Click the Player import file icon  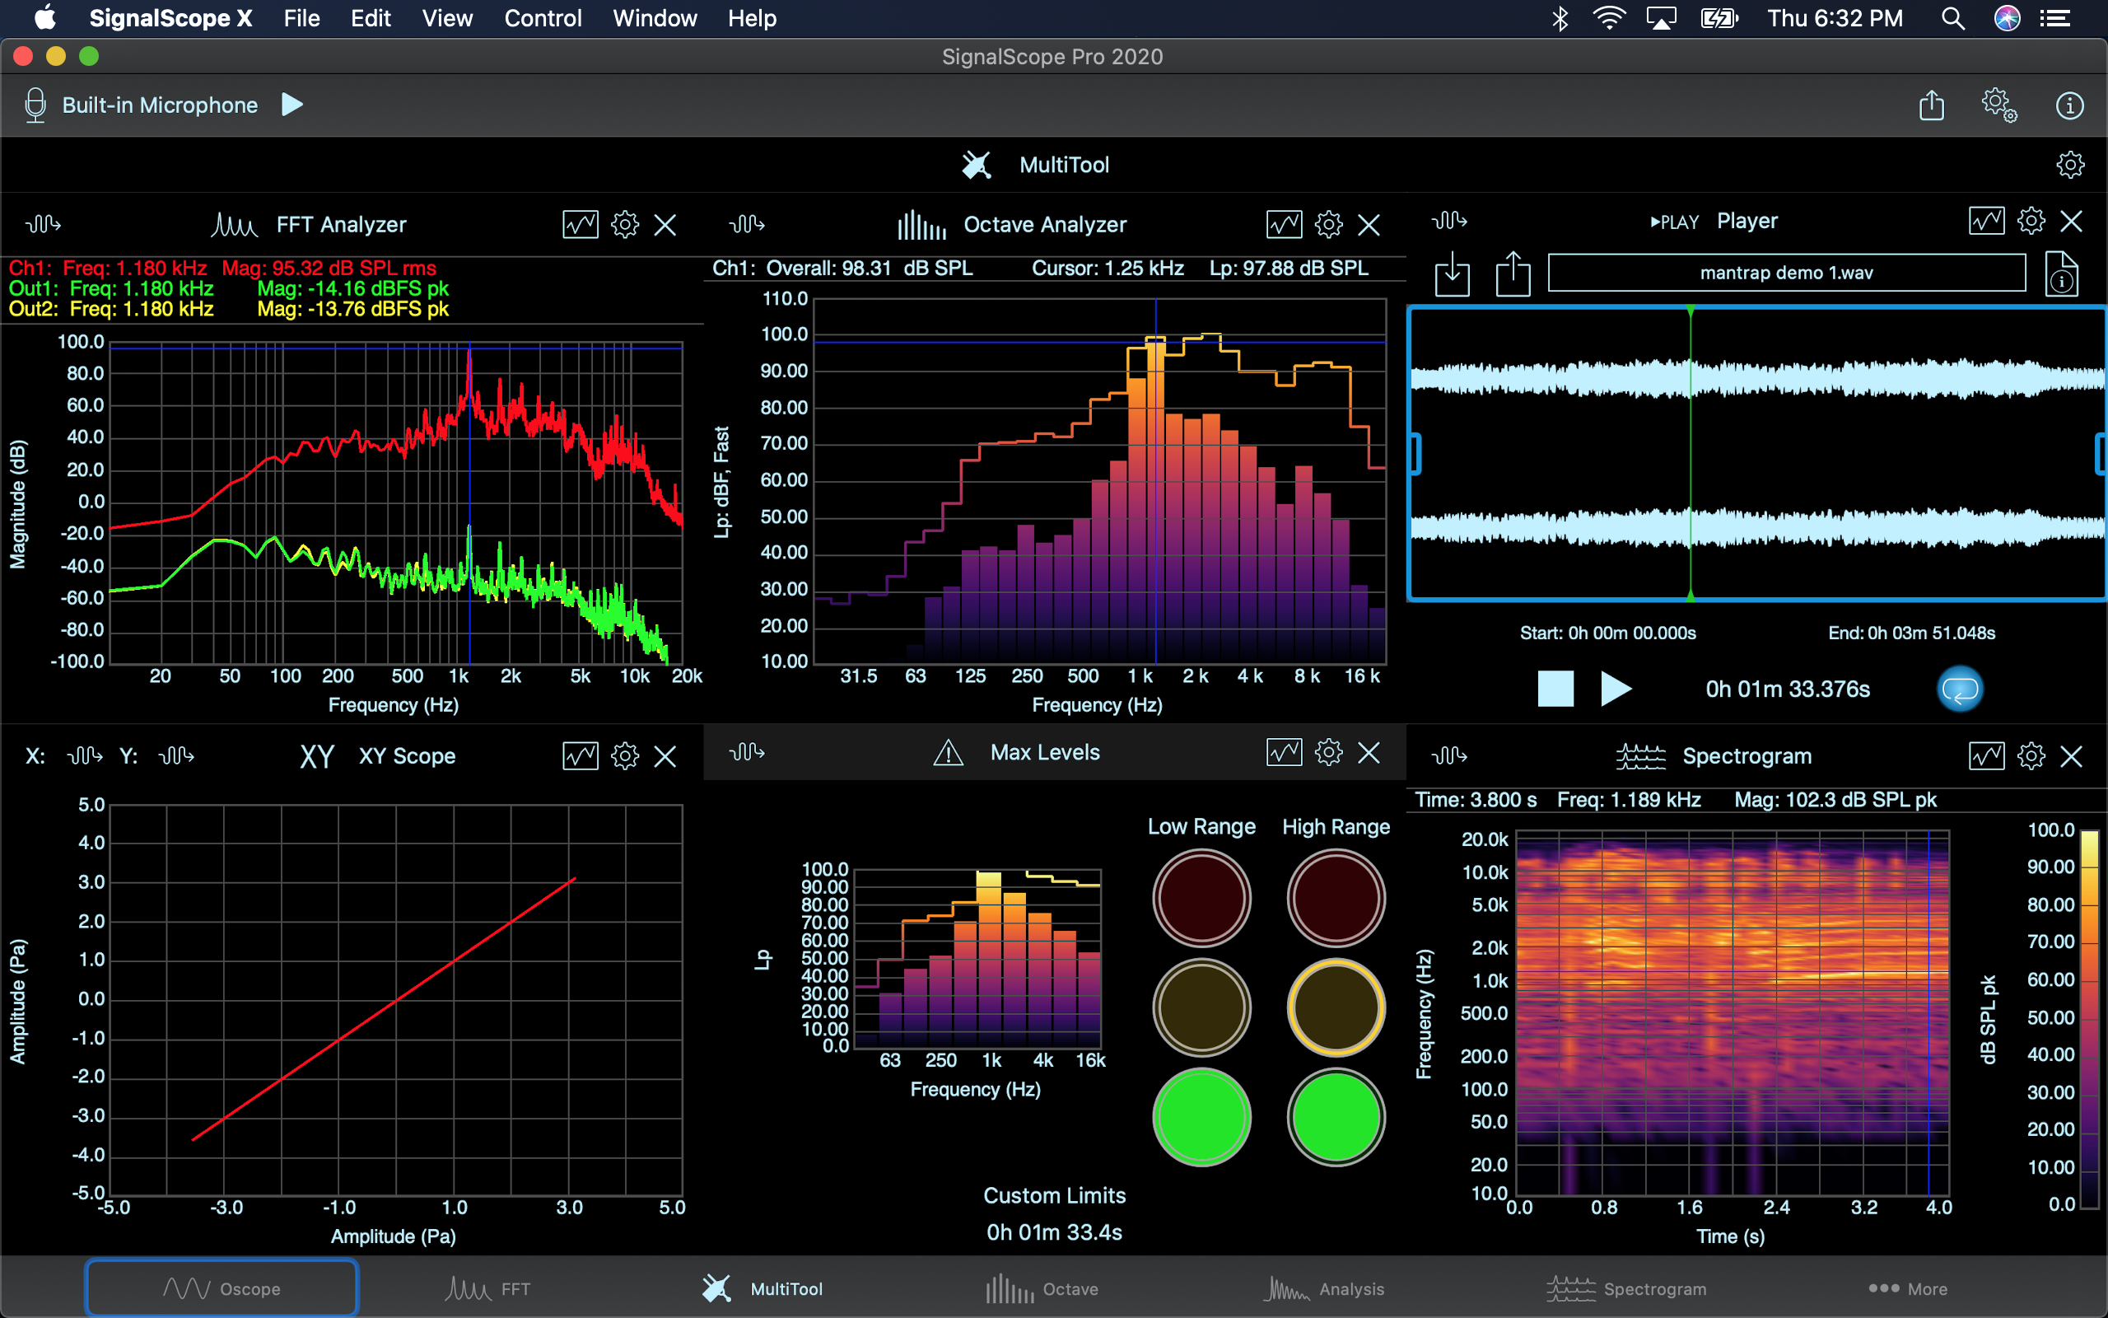pos(1451,273)
